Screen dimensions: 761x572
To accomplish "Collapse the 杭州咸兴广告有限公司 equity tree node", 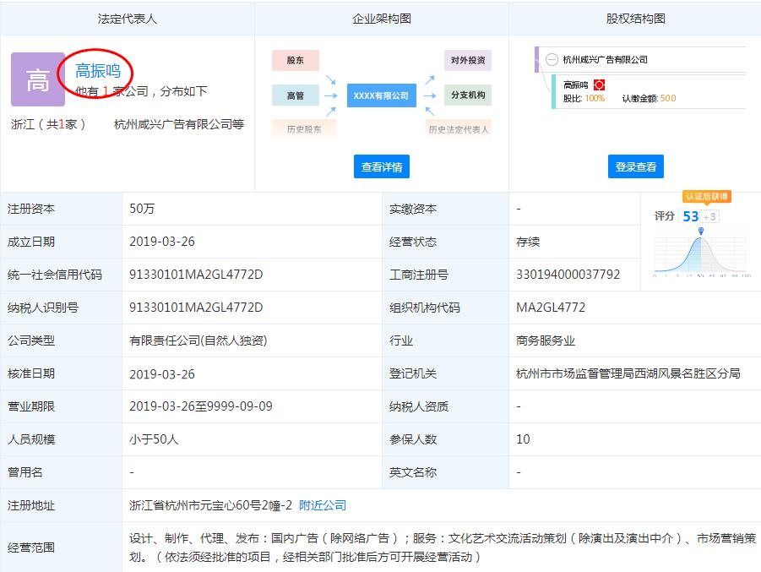I will (552, 60).
